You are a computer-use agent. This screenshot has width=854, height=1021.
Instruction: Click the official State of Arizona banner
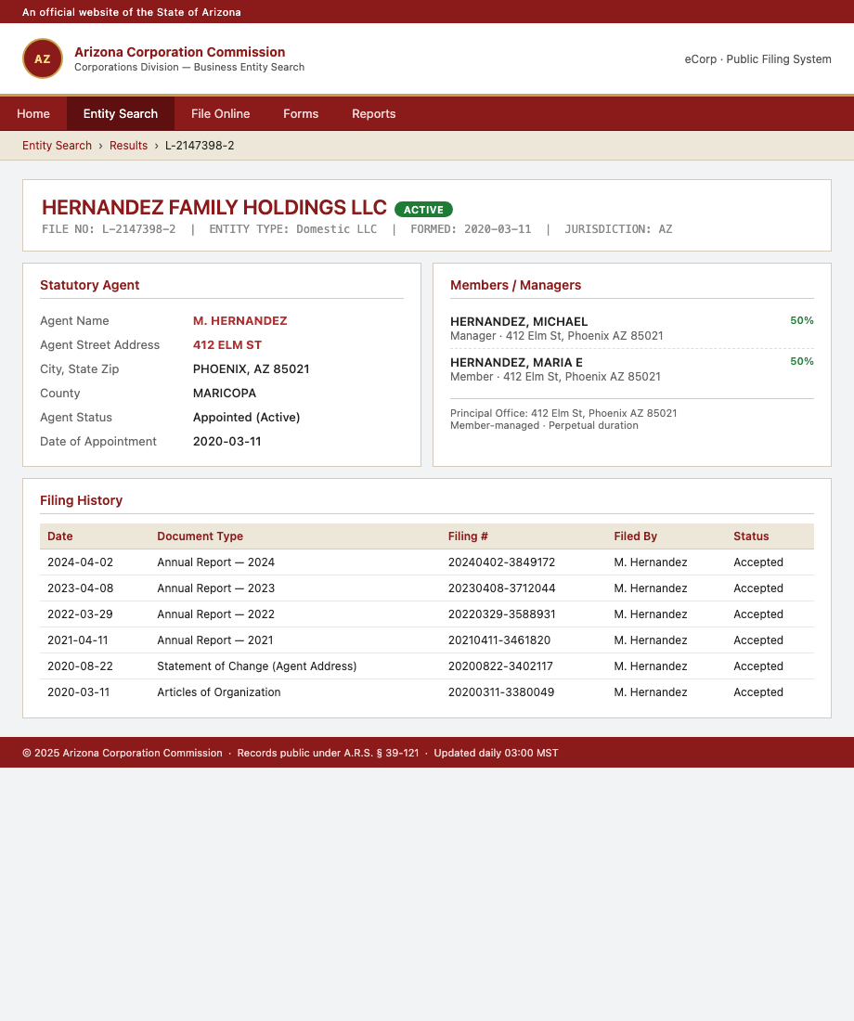(x=132, y=11)
